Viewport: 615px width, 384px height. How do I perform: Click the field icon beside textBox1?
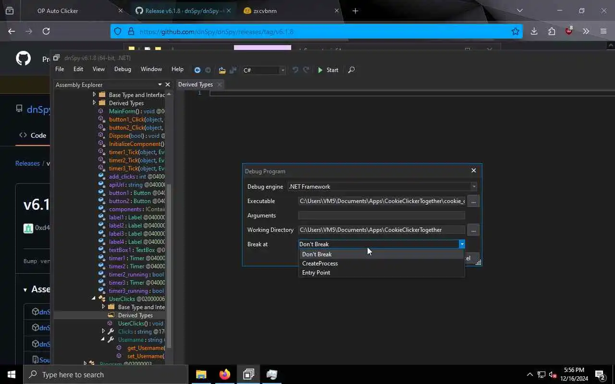pyautogui.click(x=101, y=250)
